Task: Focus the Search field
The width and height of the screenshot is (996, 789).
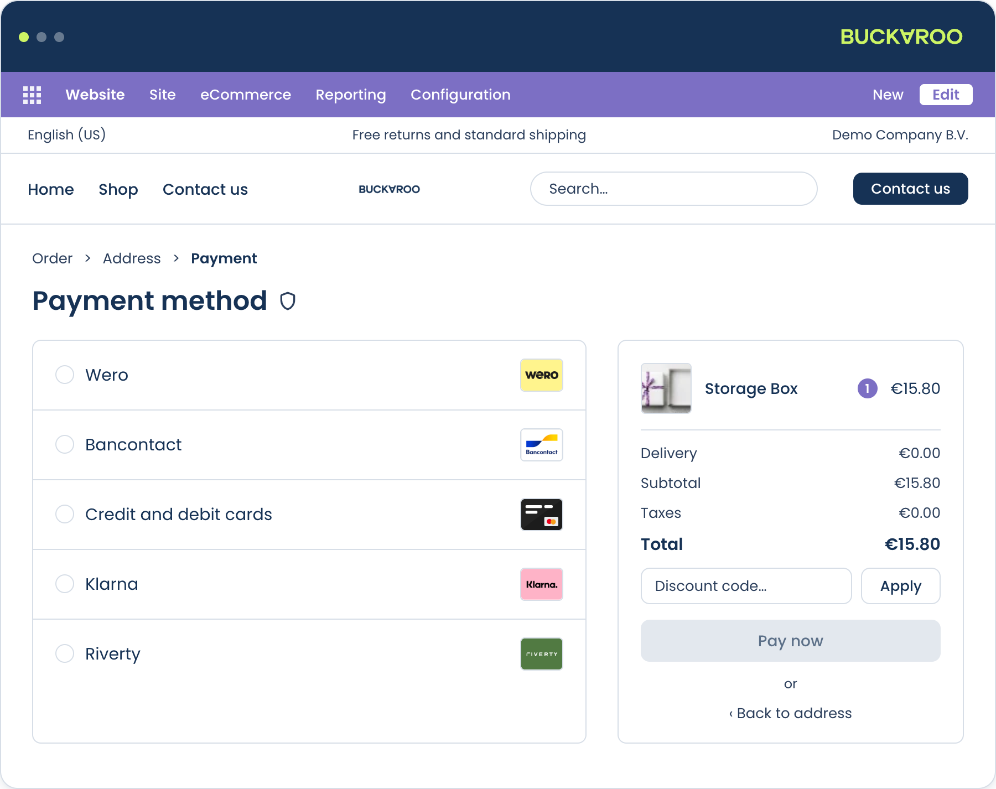Action: [x=673, y=189]
